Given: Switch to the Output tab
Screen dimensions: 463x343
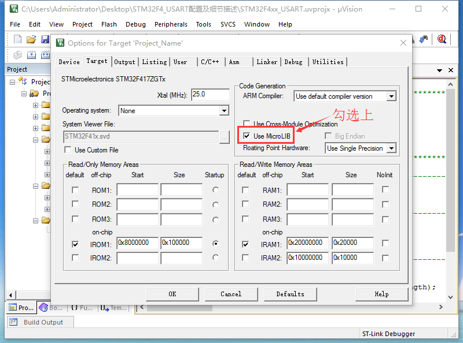Looking at the screenshot, I should (124, 62).
